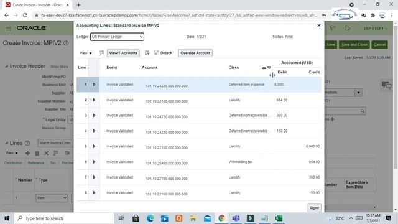Open the View menu in Accounting Lines
The width and height of the screenshot is (398, 224).
point(86,53)
